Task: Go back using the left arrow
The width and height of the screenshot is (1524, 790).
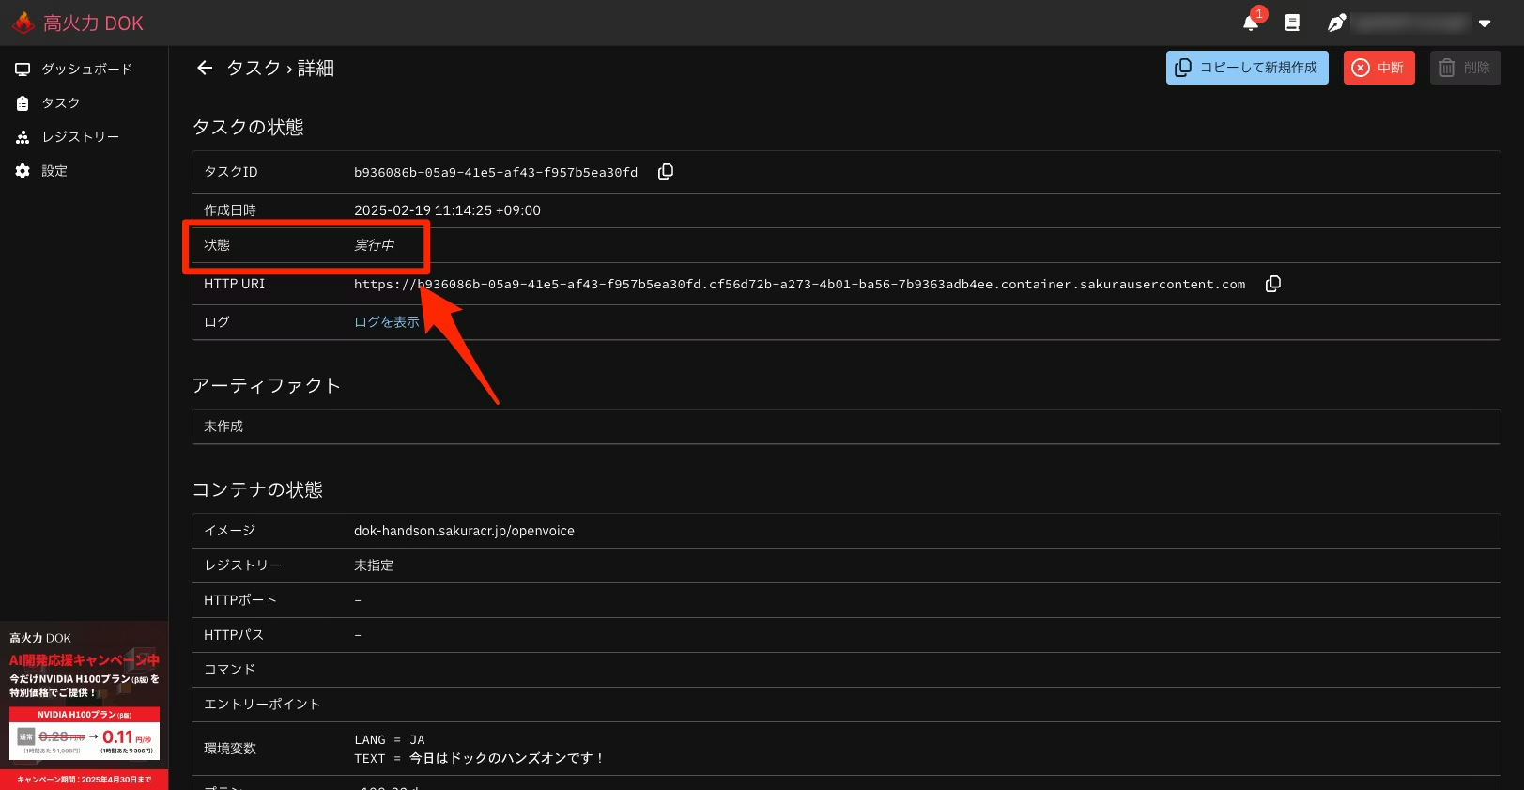Action: [x=205, y=68]
